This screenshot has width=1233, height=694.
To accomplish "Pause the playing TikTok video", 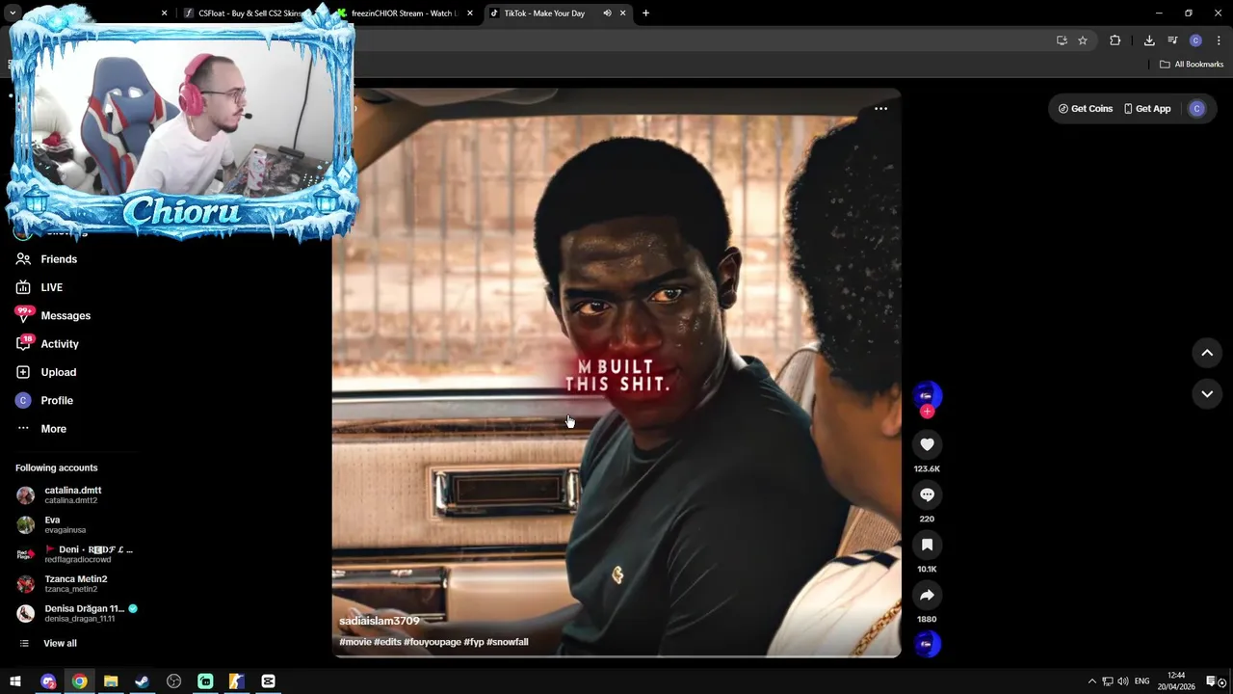I will pos(616,372).
